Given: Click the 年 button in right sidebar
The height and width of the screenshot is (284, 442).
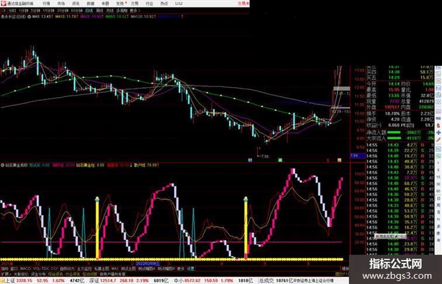Looking at the screenshot, I should point(438,241).
